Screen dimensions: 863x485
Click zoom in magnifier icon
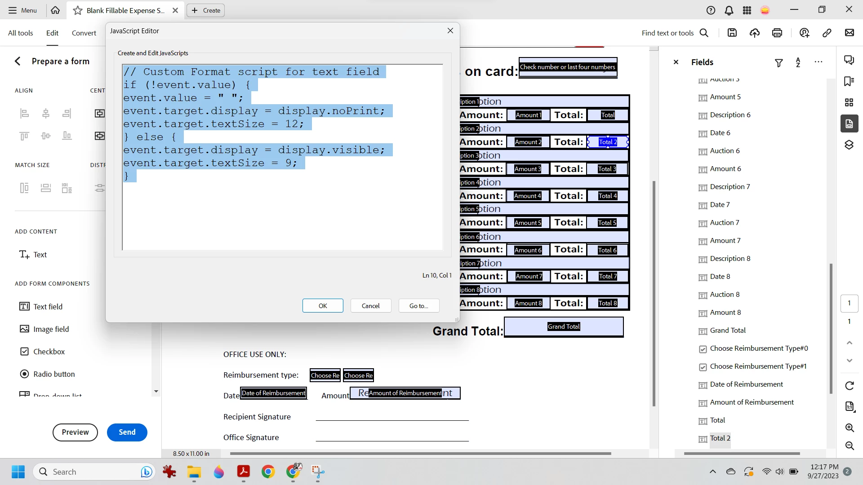pyautogui.click(x=850, y=428)
